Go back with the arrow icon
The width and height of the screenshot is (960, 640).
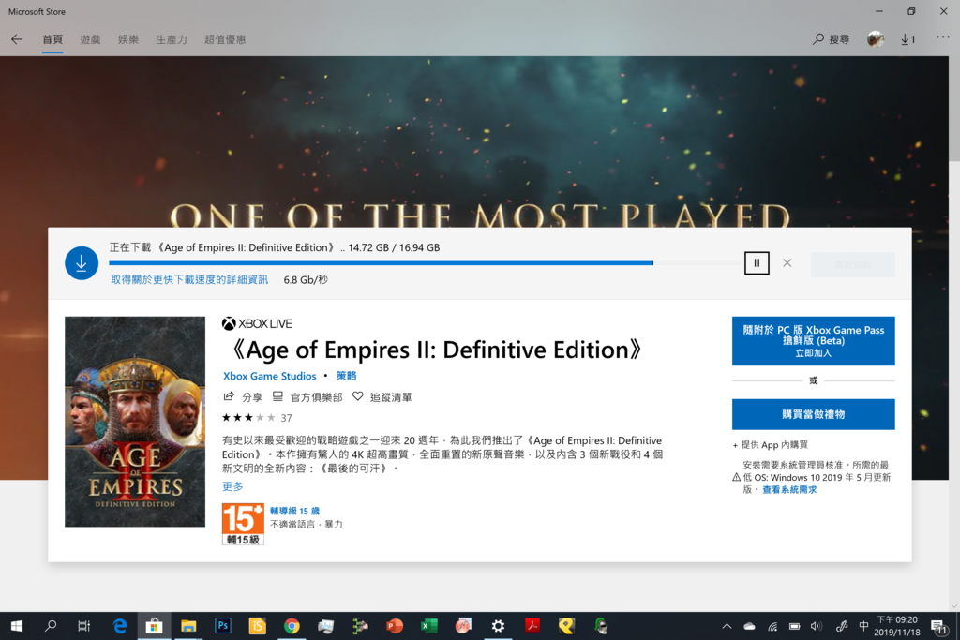coord(17,39)
